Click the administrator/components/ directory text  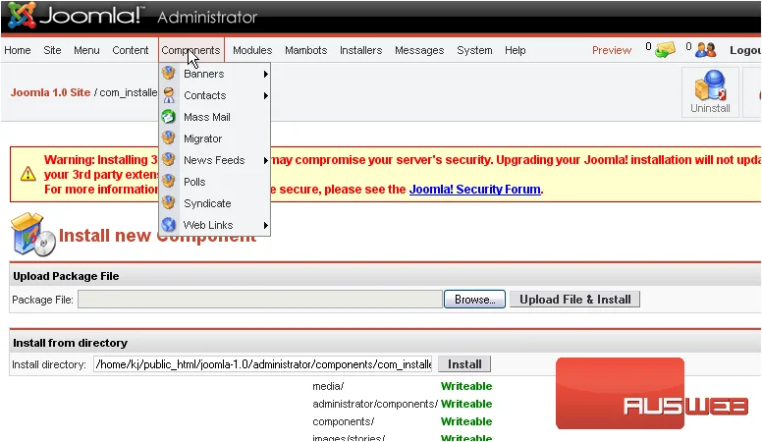click(x=375, y=404)
